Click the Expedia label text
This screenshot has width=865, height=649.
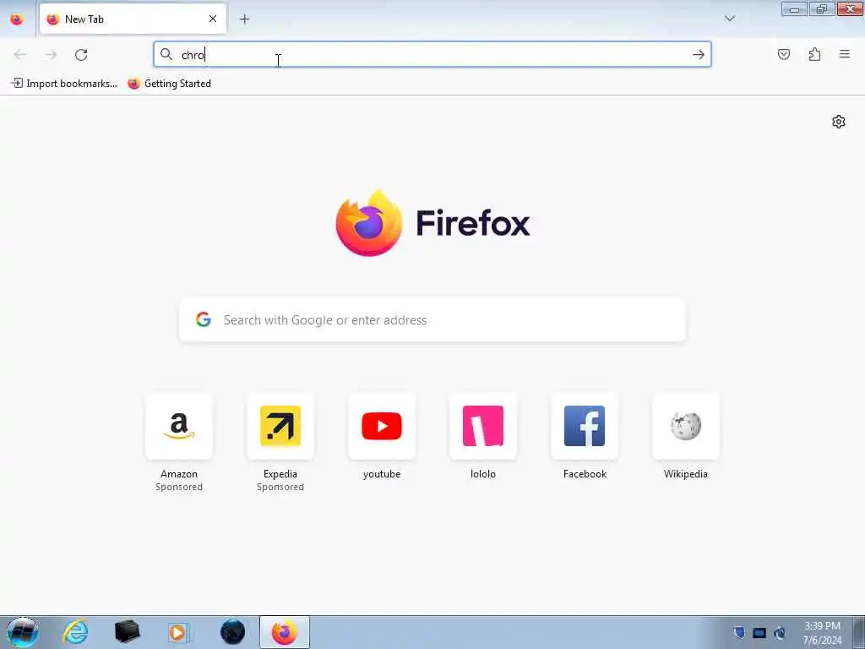[280, 474]
